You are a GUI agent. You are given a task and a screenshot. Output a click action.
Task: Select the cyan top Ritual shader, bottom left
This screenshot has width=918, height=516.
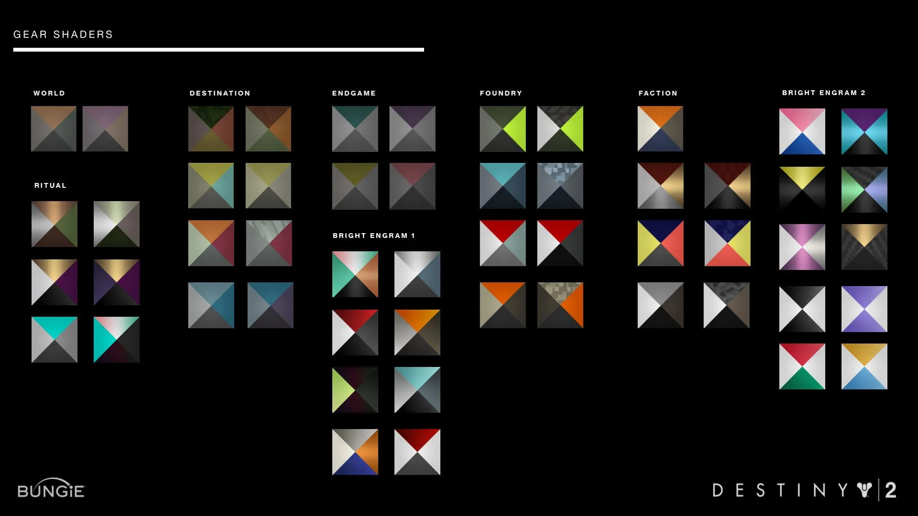pos(54,340)
